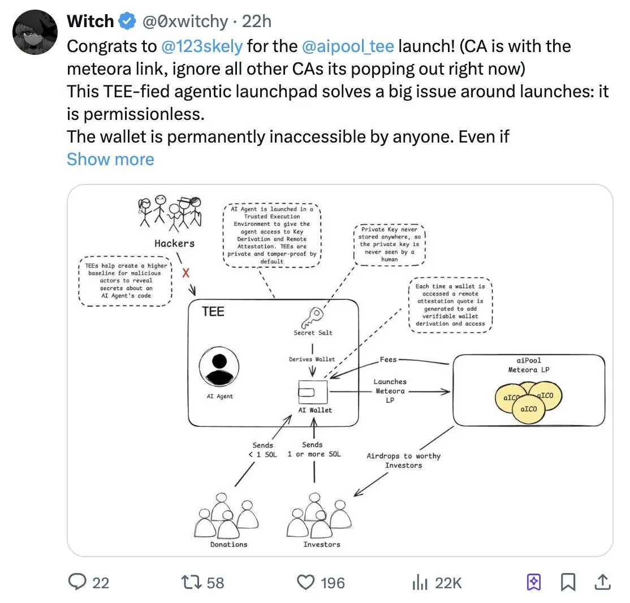Click the Witch profile avatar
This screenshot has width=630, height=603.
35,32
